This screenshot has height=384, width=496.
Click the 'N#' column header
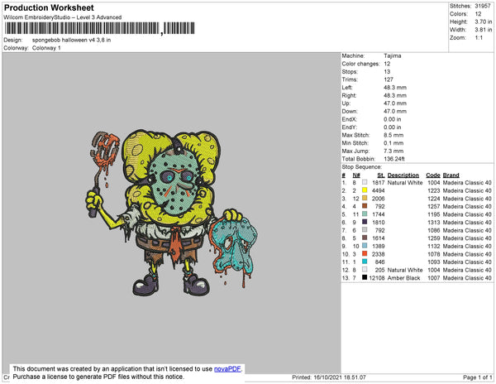coord(356,175)
